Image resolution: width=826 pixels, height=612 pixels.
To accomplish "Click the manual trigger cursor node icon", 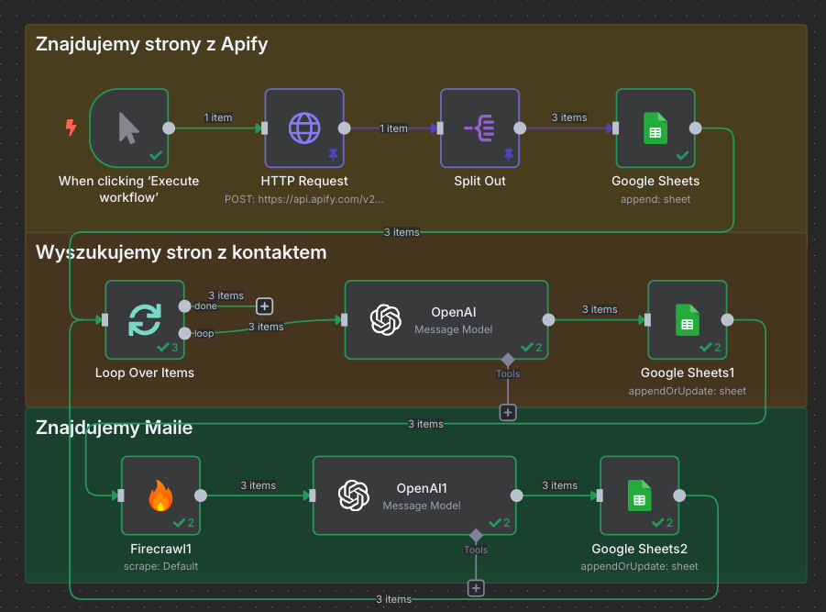I will [x=129, y=128].
